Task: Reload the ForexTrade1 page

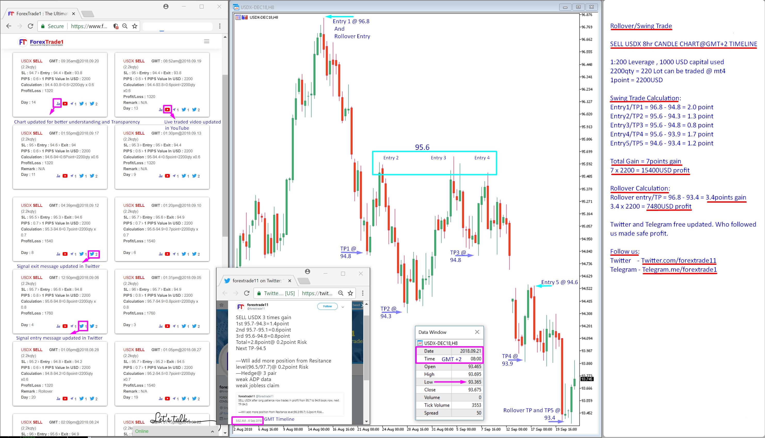Action: (x=30, y=26)
